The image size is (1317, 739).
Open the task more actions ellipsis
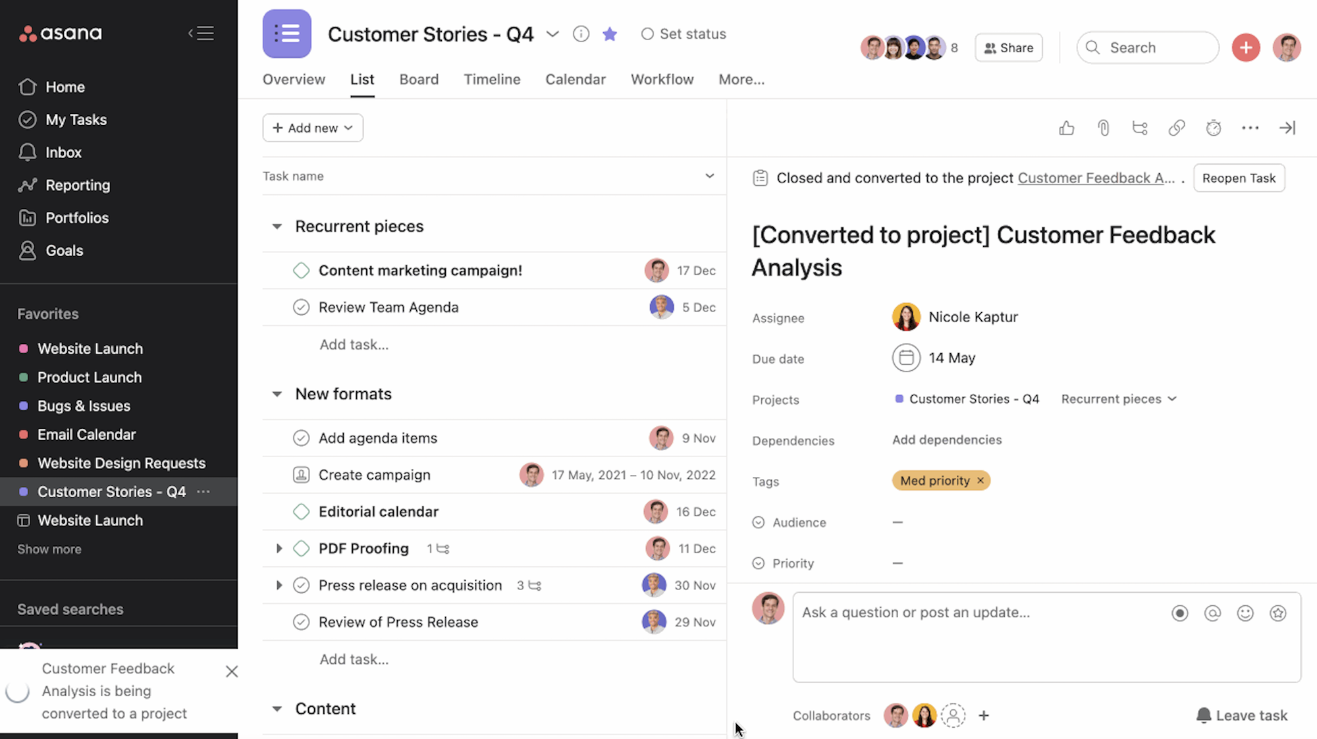coord(1250,128)
